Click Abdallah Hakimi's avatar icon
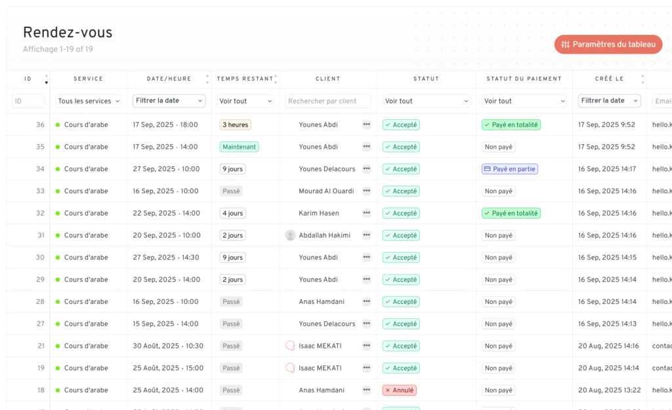The height and width of the screenshot is (410, 672). 290,235
